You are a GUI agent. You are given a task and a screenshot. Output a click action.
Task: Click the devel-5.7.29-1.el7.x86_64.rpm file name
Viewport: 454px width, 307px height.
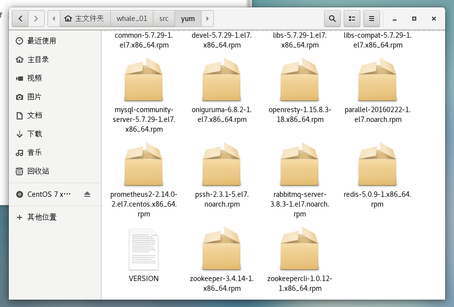tap(222, 40)
